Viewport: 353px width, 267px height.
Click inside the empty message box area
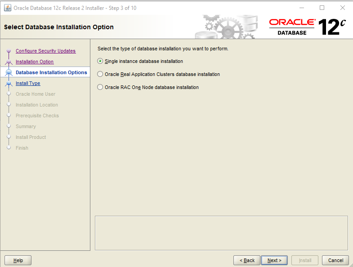222,233
